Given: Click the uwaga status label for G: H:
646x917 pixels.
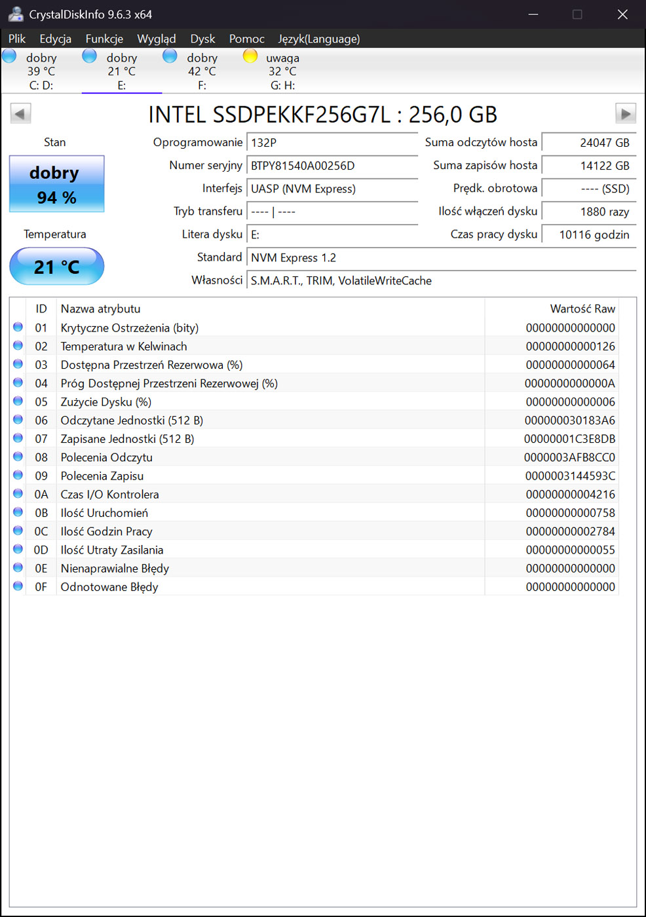Looking at the screenshot, I should (282, 58).
